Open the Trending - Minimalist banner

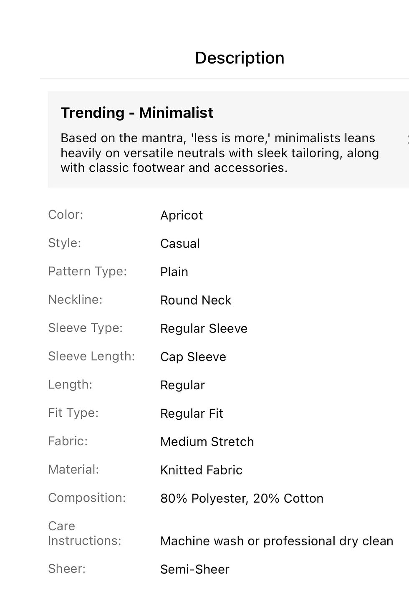[228, 139]
